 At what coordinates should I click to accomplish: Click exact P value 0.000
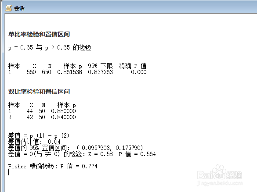pyautogui.click(x=139, y=72)
